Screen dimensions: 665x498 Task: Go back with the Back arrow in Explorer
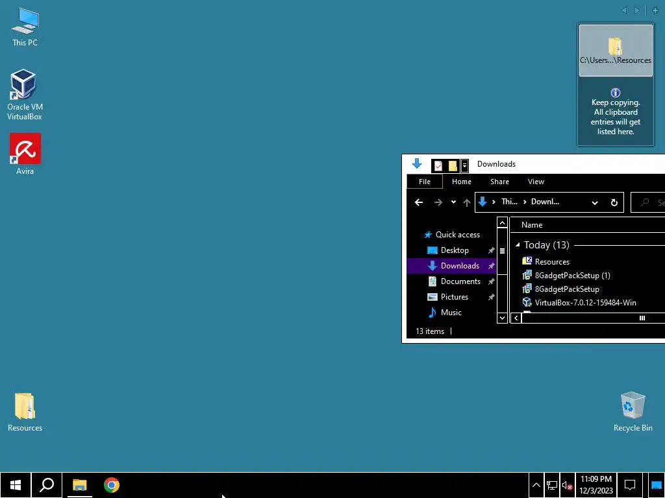coord(419,202)
